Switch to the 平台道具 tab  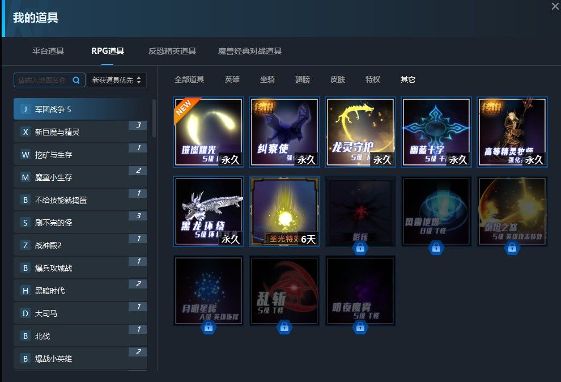(x=48, y=51)
